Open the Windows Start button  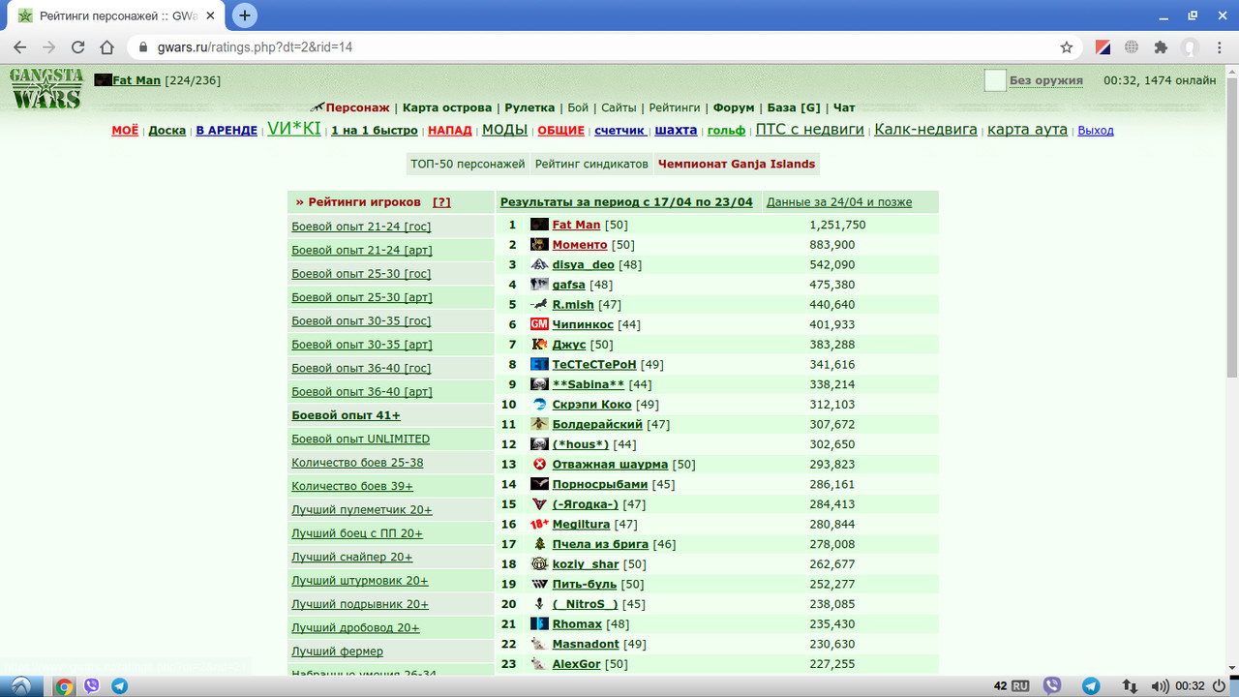(21, 686)
